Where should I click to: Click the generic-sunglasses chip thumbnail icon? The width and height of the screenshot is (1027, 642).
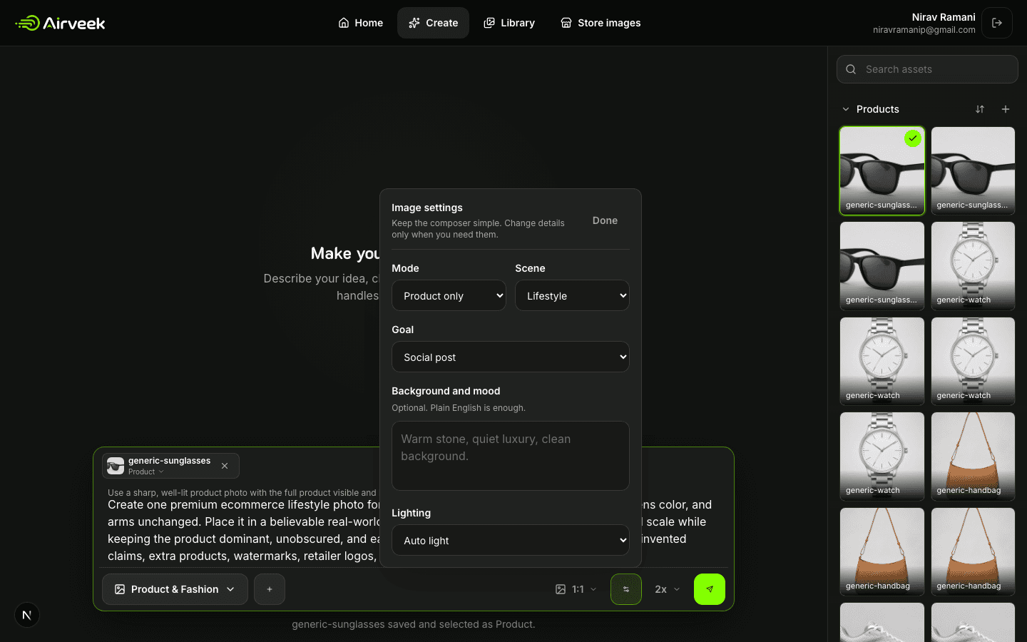click(x=116, y=466)
